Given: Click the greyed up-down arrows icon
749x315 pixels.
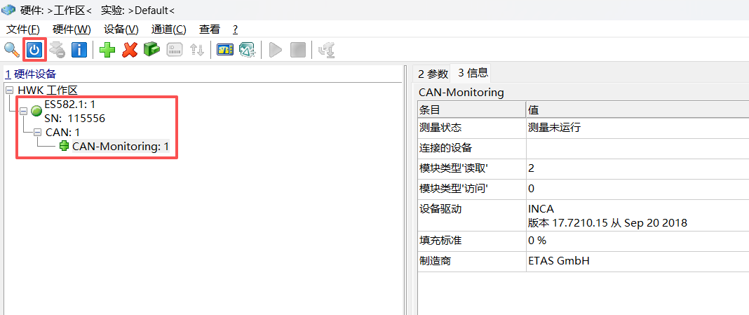Looking at the screenshot, I should [197, 50].
